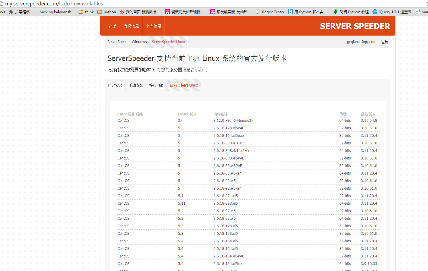The height and width of the screenshot is (271, 428).
Task: Click kernel 2.6.18-398.el5 cell
Action: click(x=225, y=203)
